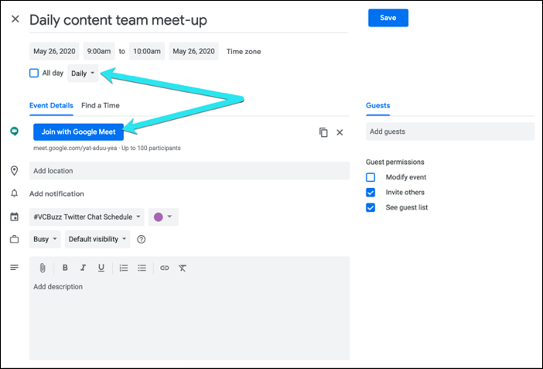Click the description lines icon
This screenshot has height=369, width=543.
point(14,268)
